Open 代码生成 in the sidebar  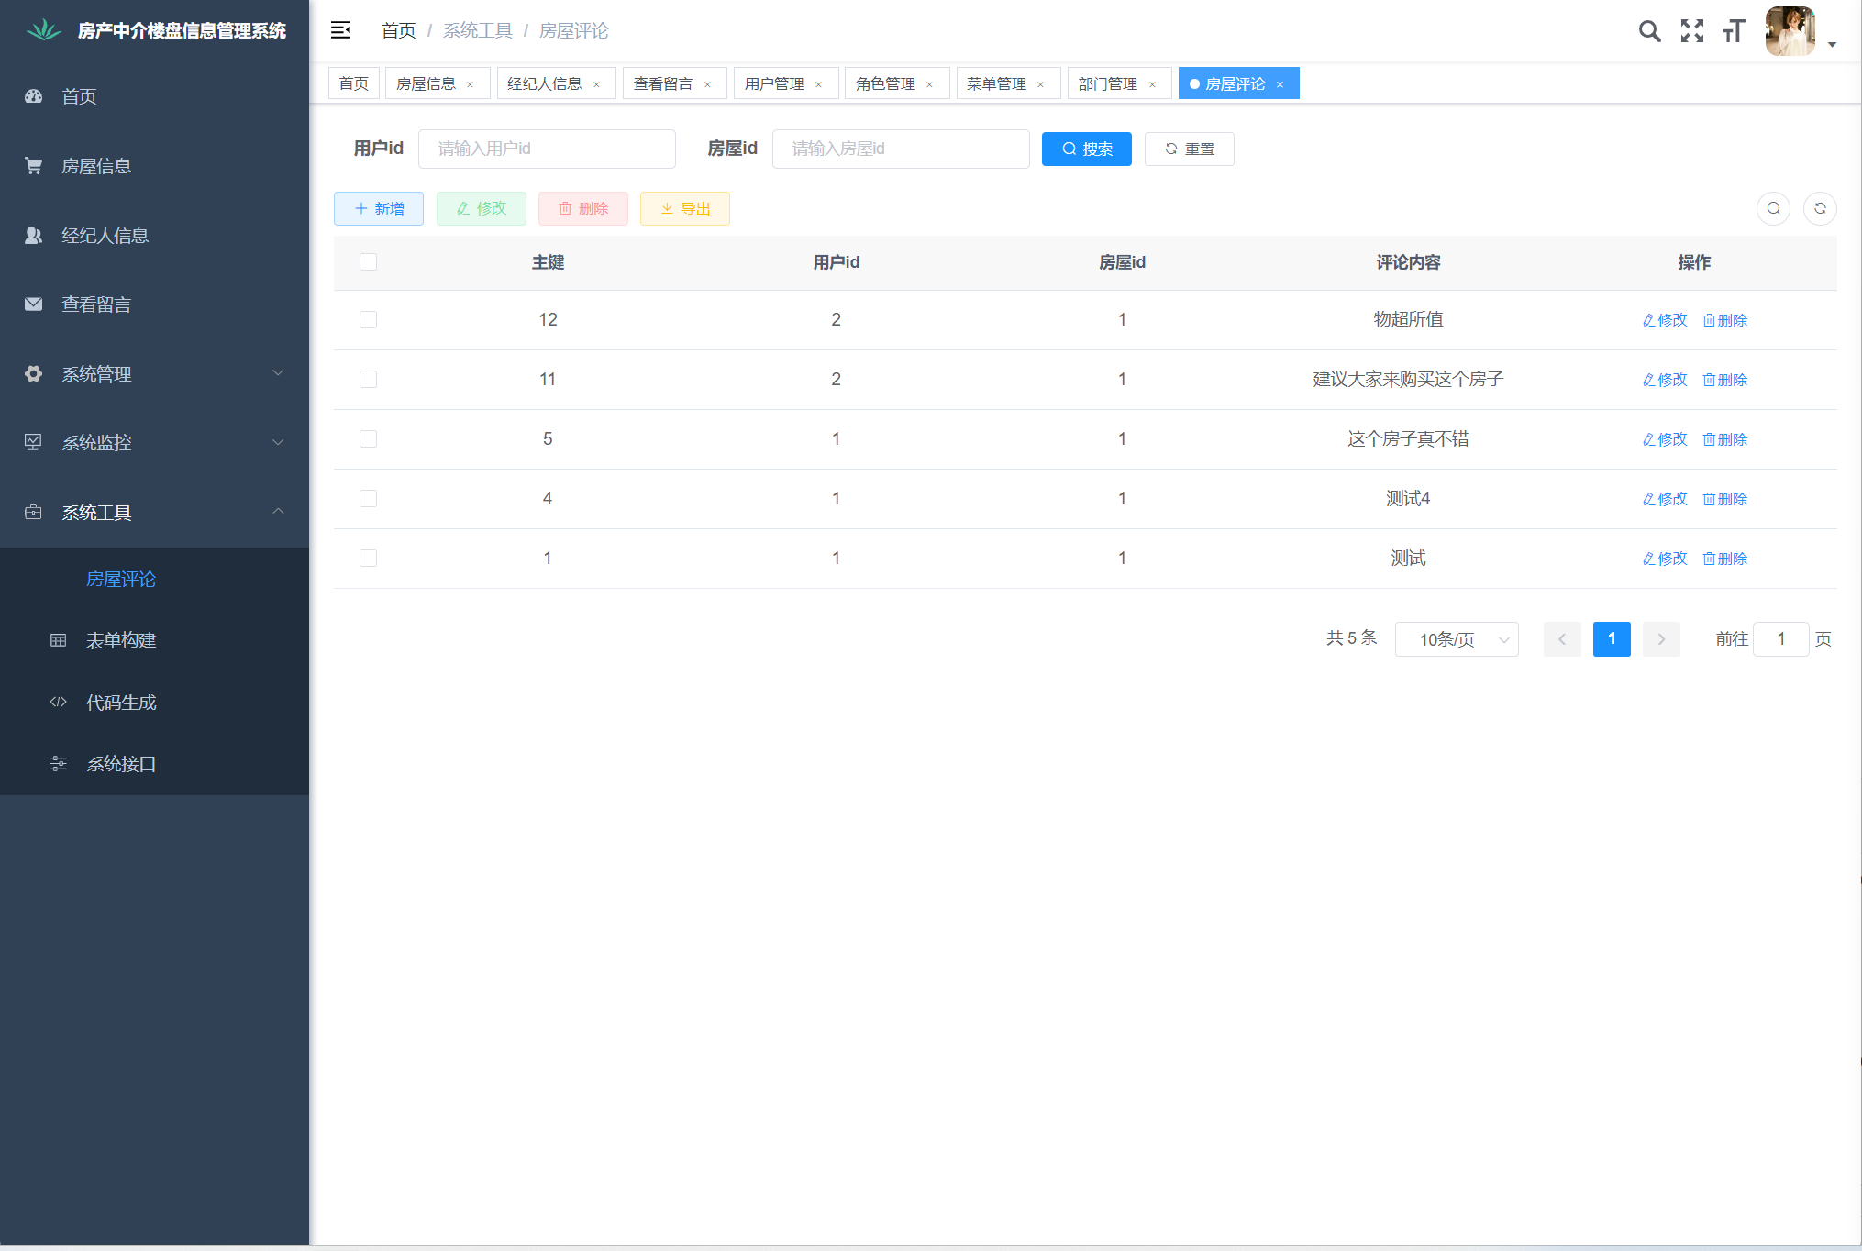coord(121,703)
